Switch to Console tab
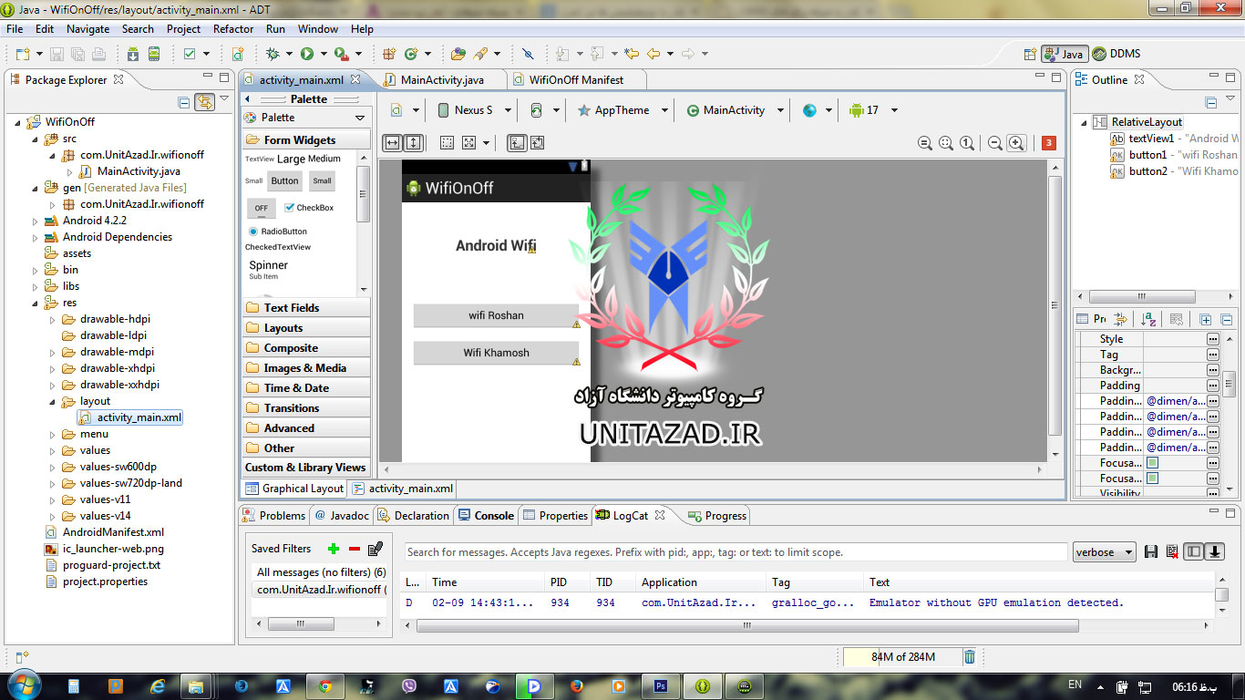The width and height of the screenshot is (1245, 700). 486,516
